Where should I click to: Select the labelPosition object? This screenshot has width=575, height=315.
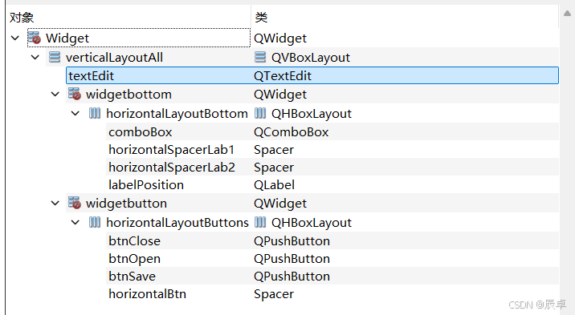[146, 185]
